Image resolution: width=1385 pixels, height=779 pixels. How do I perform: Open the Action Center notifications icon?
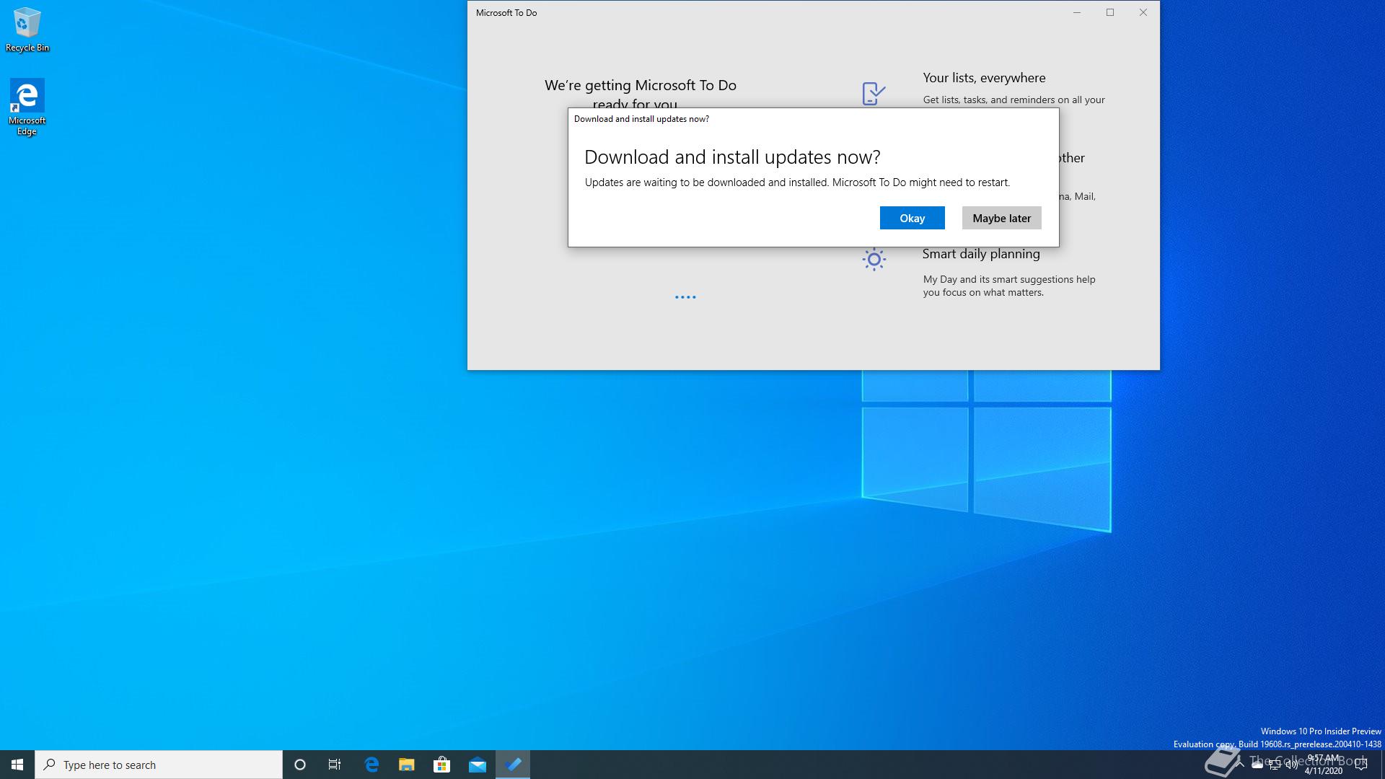pos(1361,765)
